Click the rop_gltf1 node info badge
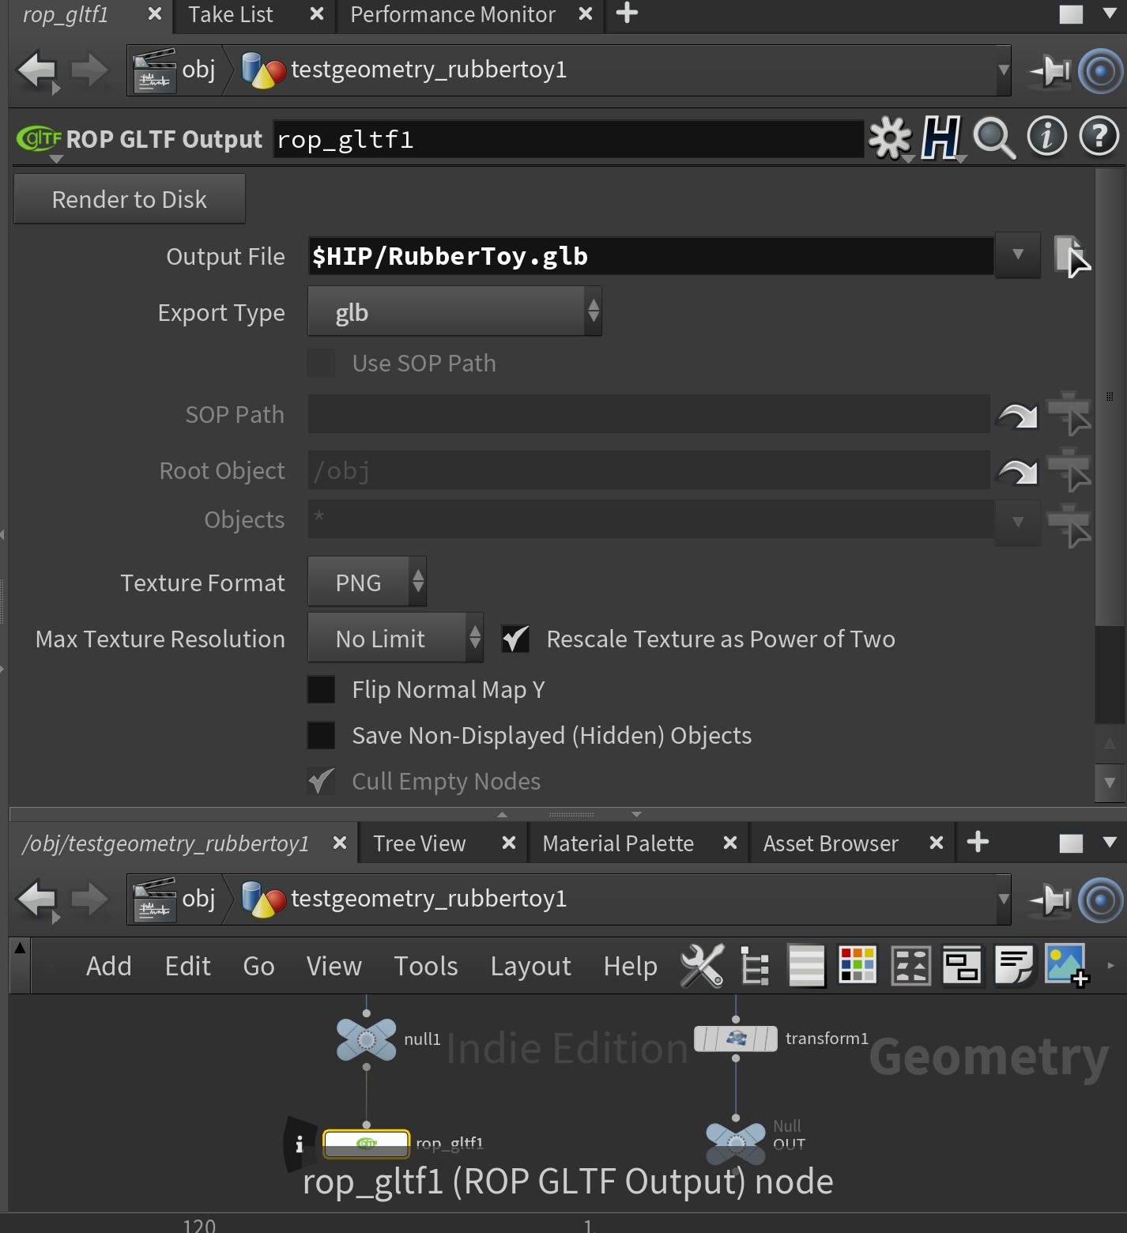The width and height of the screenshot is (1127, 1233). (300, 1144)
